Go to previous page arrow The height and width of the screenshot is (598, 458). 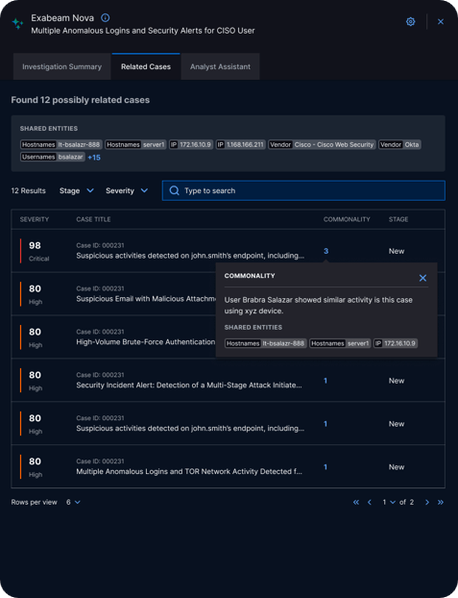(x=370, y=502)
